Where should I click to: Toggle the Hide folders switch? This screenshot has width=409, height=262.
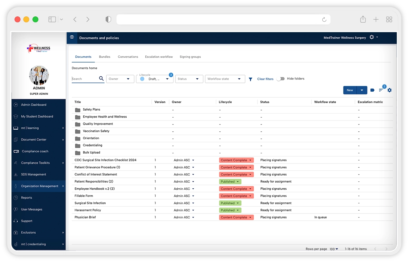pos(280,79)
